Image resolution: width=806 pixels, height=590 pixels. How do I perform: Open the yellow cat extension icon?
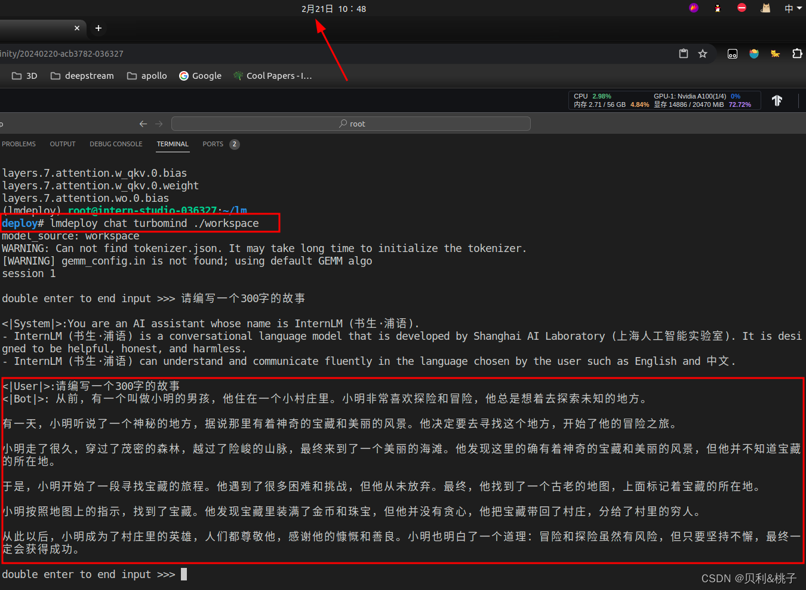point(775,54)
